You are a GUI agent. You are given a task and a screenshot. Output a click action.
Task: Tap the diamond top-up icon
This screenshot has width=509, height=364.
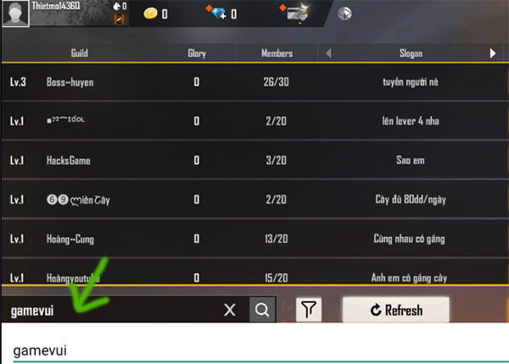217,13
